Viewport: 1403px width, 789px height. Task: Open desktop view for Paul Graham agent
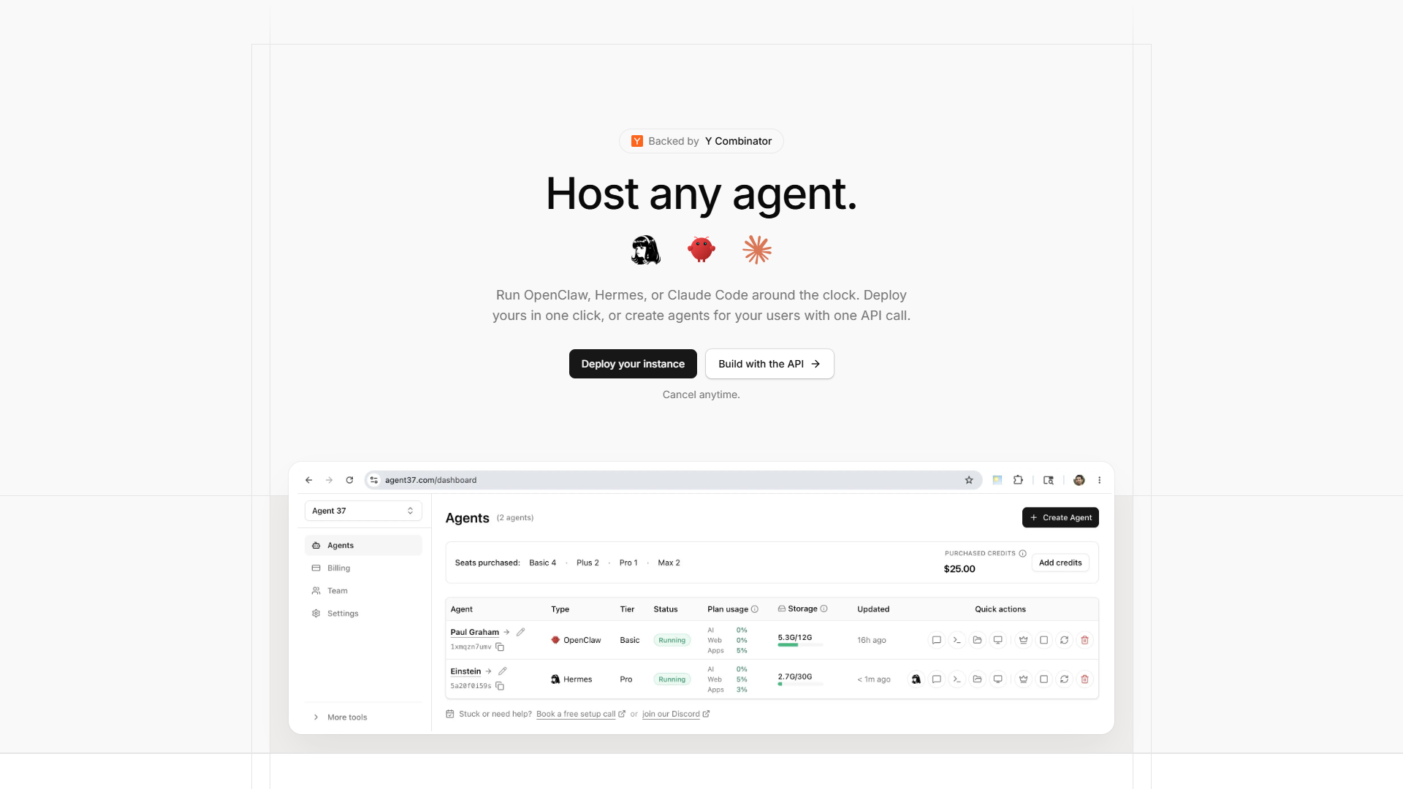[x=997, y=640]
